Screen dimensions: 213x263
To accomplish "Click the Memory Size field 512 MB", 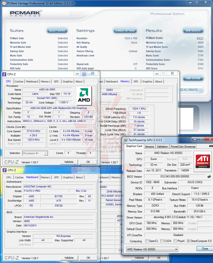I will [x=155, y=211].
